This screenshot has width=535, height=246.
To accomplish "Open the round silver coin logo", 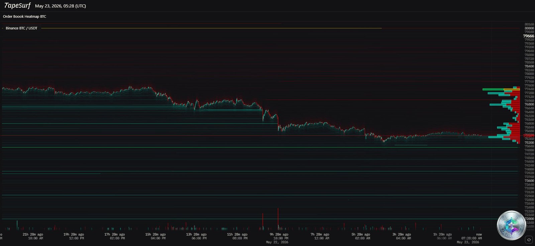I will pos(511,225).
